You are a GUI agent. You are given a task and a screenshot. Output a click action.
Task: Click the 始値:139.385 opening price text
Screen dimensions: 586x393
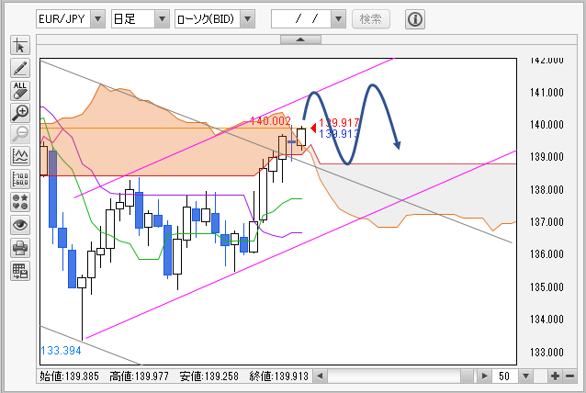[69, 376]
